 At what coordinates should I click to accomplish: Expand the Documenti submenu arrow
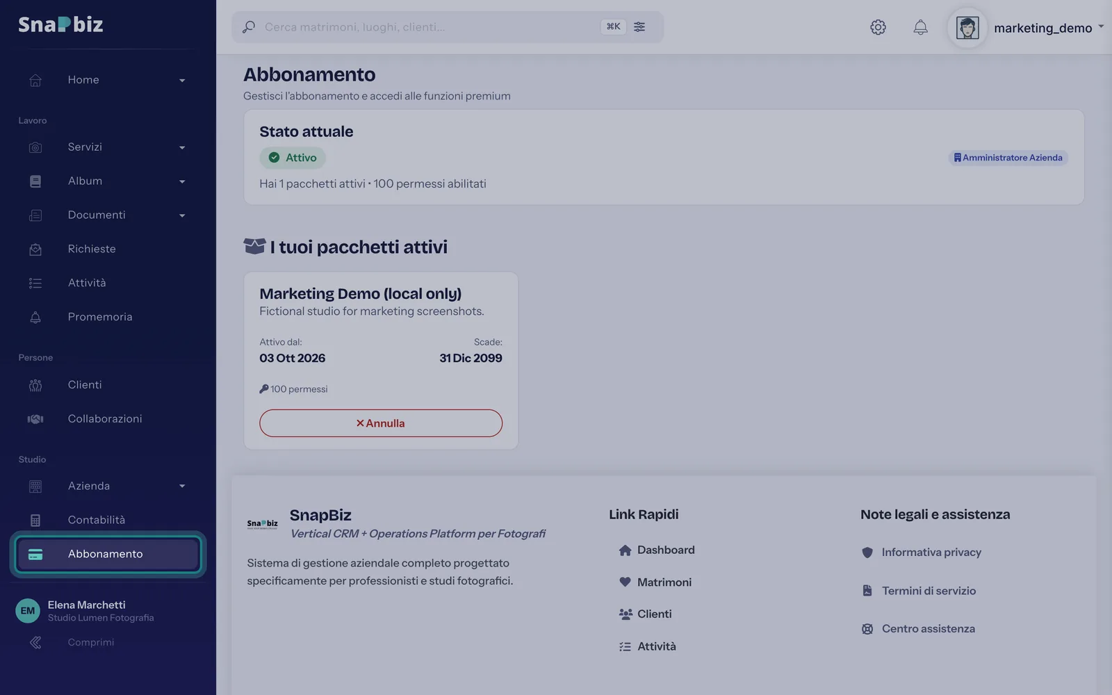click(182, 216)
